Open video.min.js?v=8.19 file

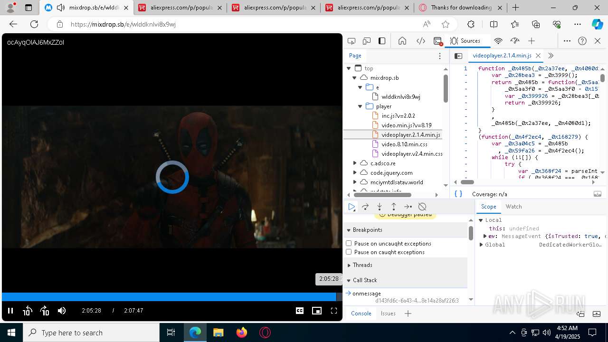(x=406, y=125)
